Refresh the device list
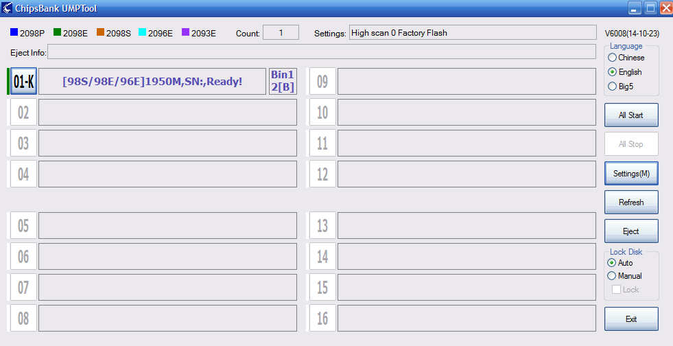This screenshot has width=673, height=346. pos(631,203)
